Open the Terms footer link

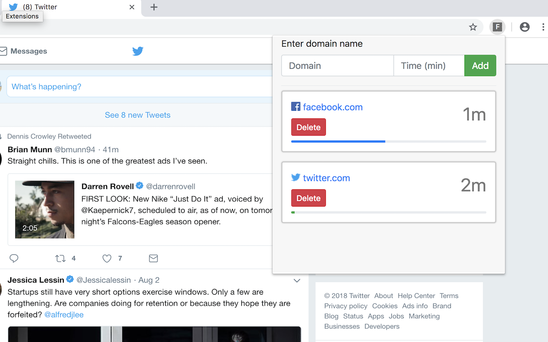449,296
